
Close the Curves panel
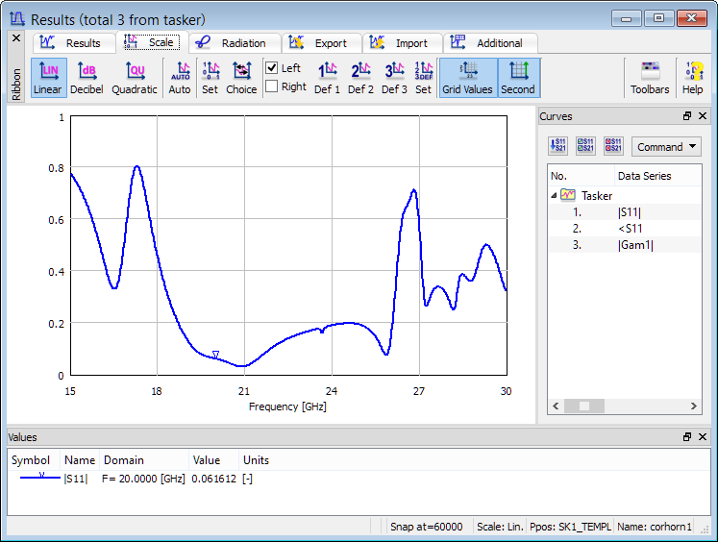(x=703, y=116)
